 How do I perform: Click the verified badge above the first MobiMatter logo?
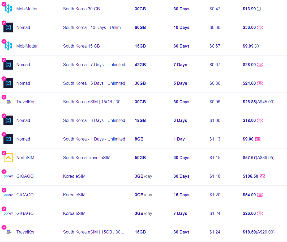3,4
